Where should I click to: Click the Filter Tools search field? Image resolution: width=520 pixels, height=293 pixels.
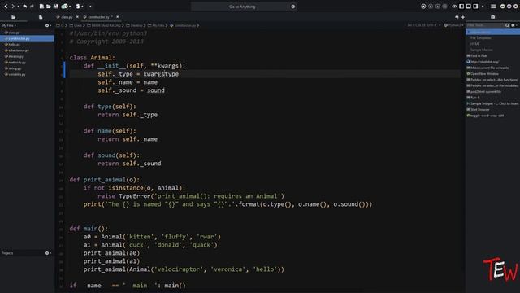coord(485,25)
